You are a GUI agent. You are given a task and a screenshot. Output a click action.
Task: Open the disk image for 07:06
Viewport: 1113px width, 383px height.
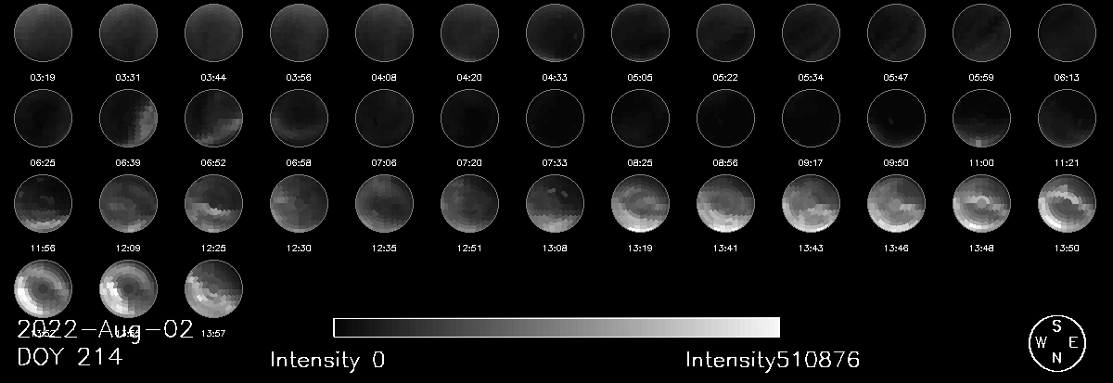pyautogui.click(x=384, y=118)
